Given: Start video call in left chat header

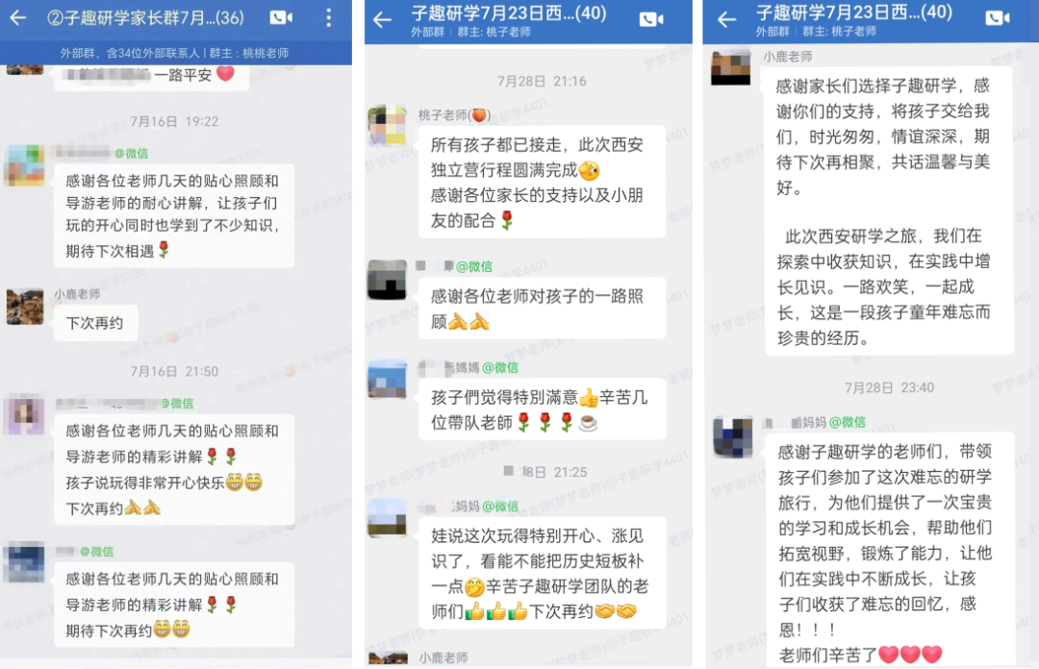Looking at the screenshot, I should (x=281, y=18).
